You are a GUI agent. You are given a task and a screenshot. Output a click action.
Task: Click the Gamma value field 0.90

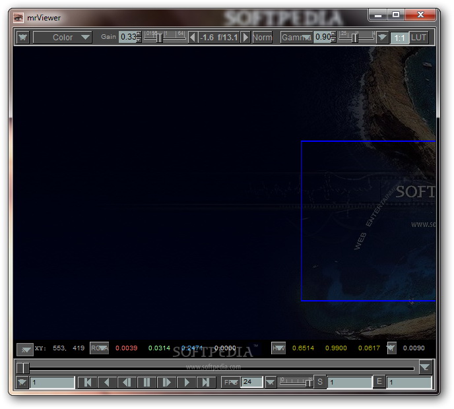[x=322, y=37]
